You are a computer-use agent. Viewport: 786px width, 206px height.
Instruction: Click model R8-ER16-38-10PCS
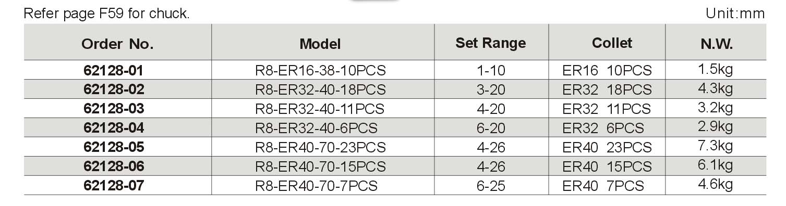click(x=321, y=70)
